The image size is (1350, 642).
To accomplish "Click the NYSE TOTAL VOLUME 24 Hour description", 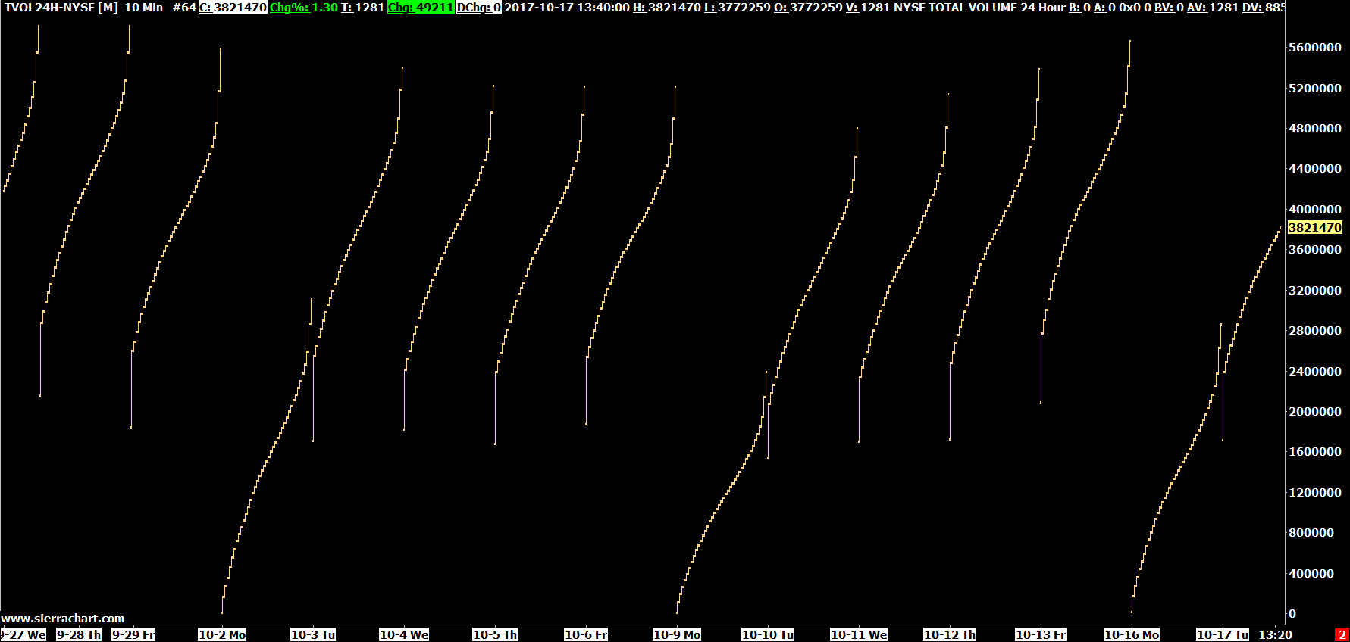I will click(x=980, y=8).
